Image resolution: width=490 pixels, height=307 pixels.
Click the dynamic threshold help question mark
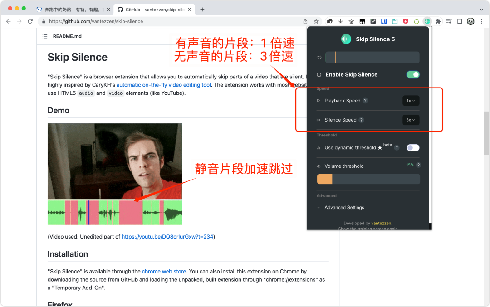coord(397,148)
